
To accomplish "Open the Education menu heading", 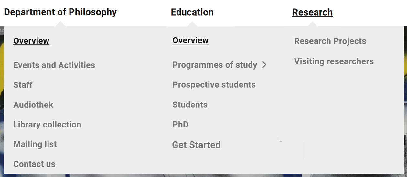I will point(192,12).
